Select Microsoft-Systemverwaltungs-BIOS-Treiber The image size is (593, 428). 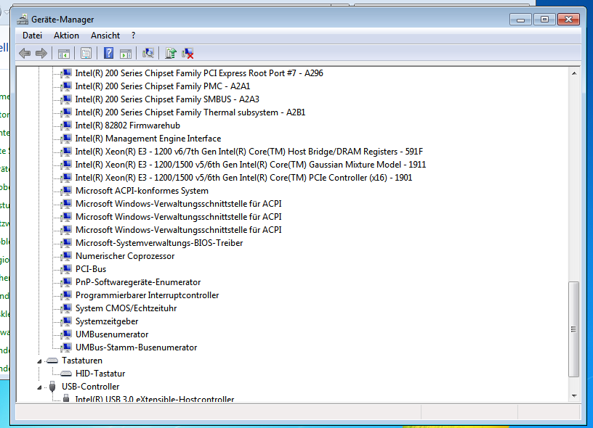(159, 243)
